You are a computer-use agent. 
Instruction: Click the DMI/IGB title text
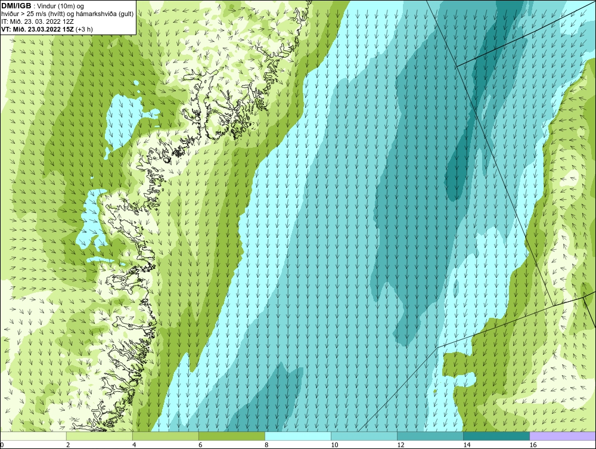coord(16,6)
